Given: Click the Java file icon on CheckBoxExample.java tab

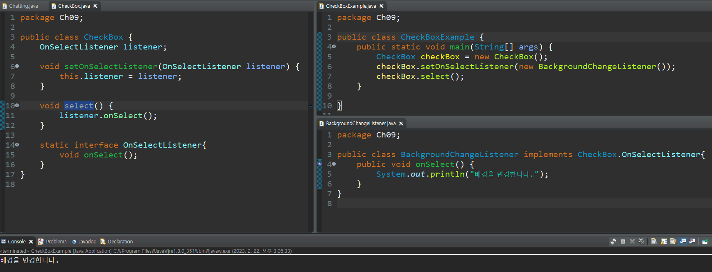Looking at the screenshot, I should [x=321, y=6].
